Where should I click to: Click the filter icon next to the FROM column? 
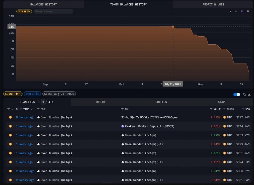pos(38,109)
